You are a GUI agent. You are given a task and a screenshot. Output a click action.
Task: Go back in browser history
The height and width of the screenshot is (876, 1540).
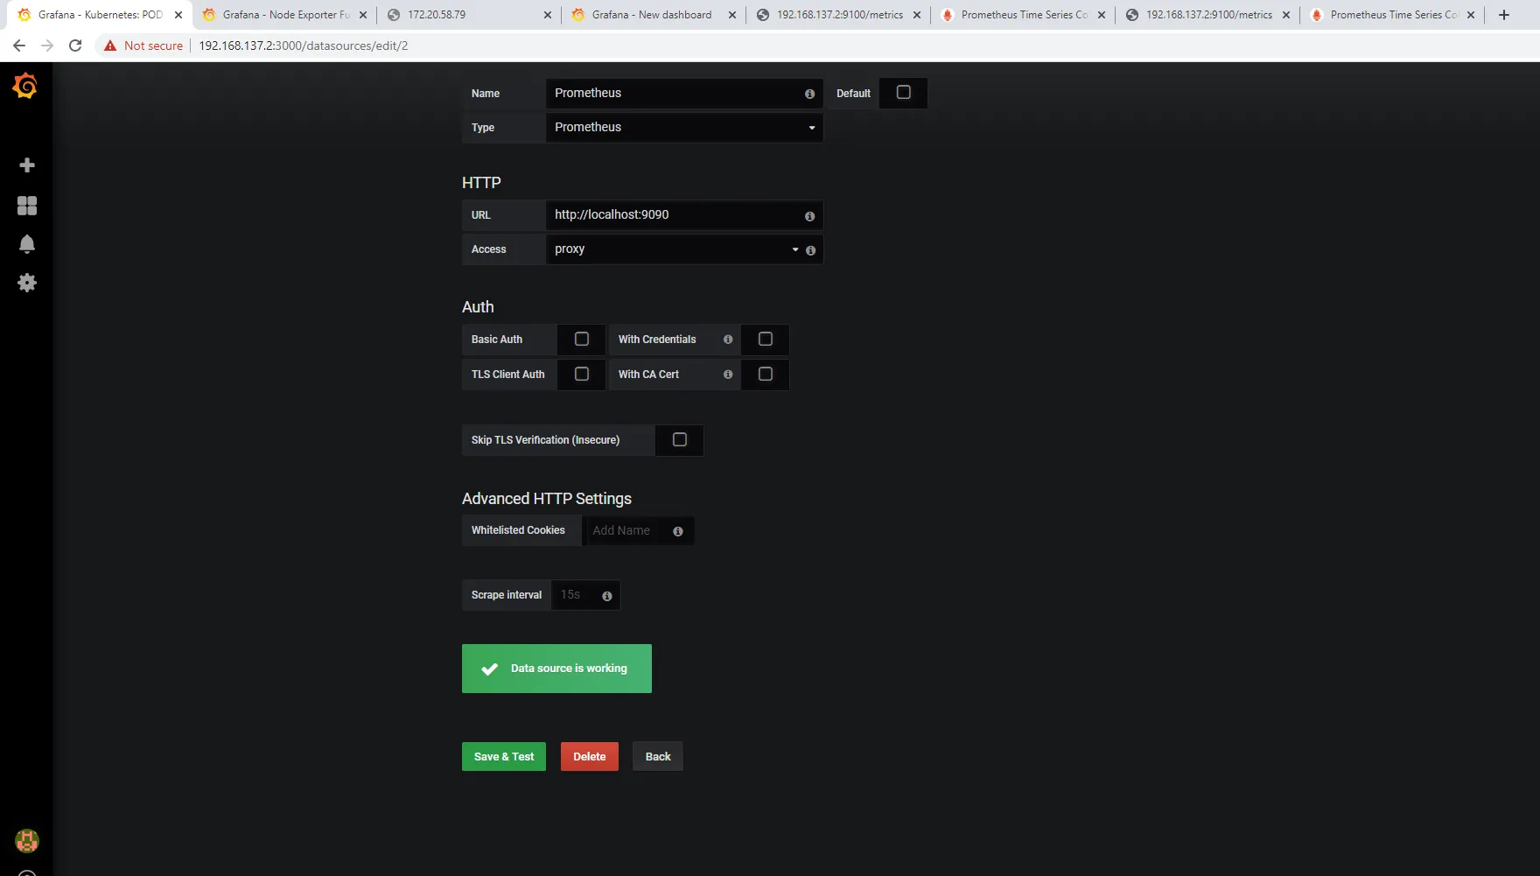pyautogui.click(x=19, y=46)
